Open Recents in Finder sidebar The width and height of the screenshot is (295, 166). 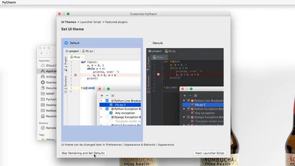pos(48,116)
